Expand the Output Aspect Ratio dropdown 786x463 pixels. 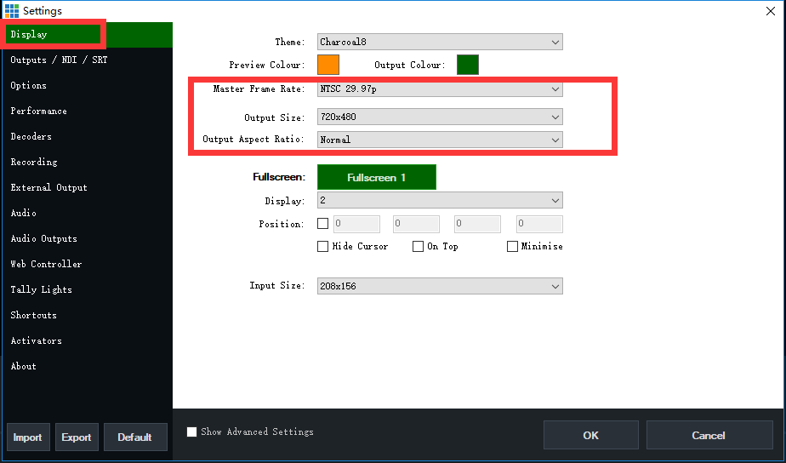(440, 140)
